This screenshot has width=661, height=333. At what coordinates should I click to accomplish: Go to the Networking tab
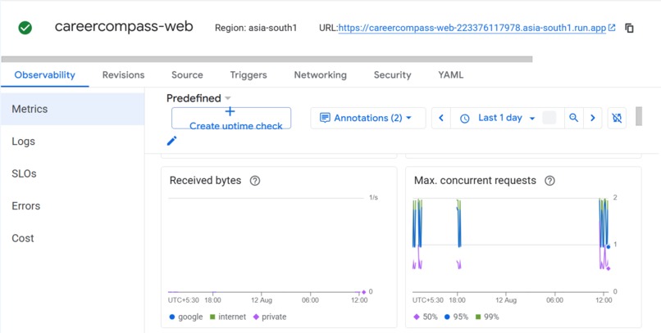coord(321,74)
